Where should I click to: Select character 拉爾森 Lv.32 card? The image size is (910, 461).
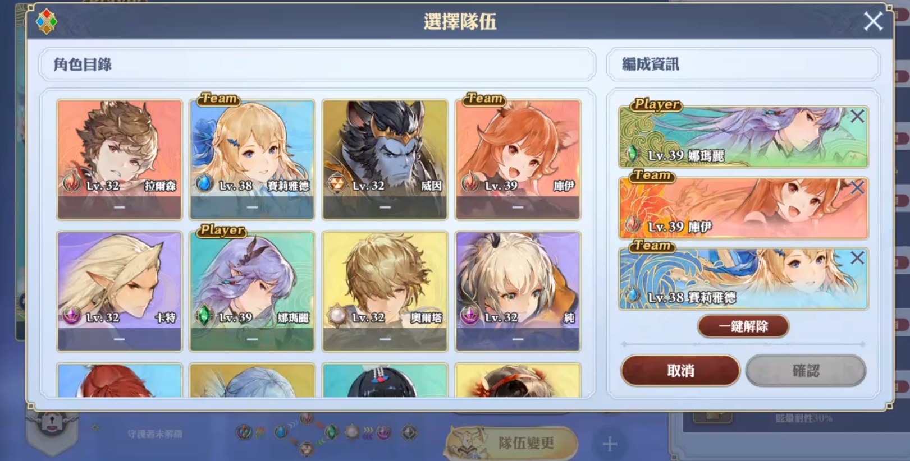[120, 159]
